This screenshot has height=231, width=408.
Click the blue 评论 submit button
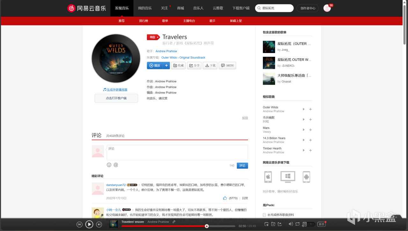coord(242,166)
